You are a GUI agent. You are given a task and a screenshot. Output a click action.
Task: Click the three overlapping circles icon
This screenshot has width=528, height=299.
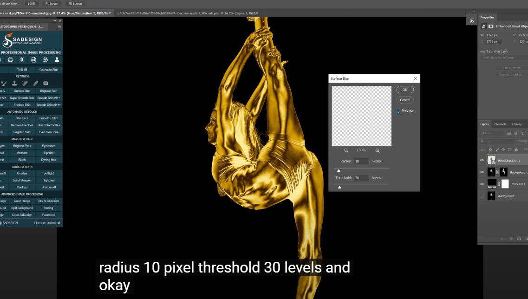pyautogui.click(x=45, y=59)
